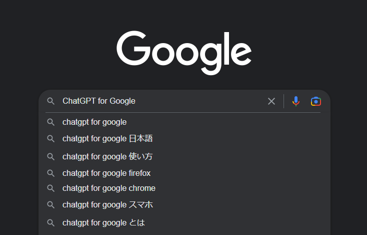Select suggestion 'chatgpt for google'
This screenshot has width=367, height=235.
tap(184, 122)
